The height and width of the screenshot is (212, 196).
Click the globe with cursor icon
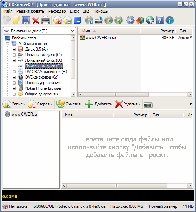(150, 20)
